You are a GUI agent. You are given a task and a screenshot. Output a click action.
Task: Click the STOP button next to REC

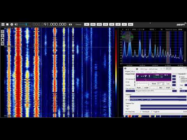pos(168,88)
